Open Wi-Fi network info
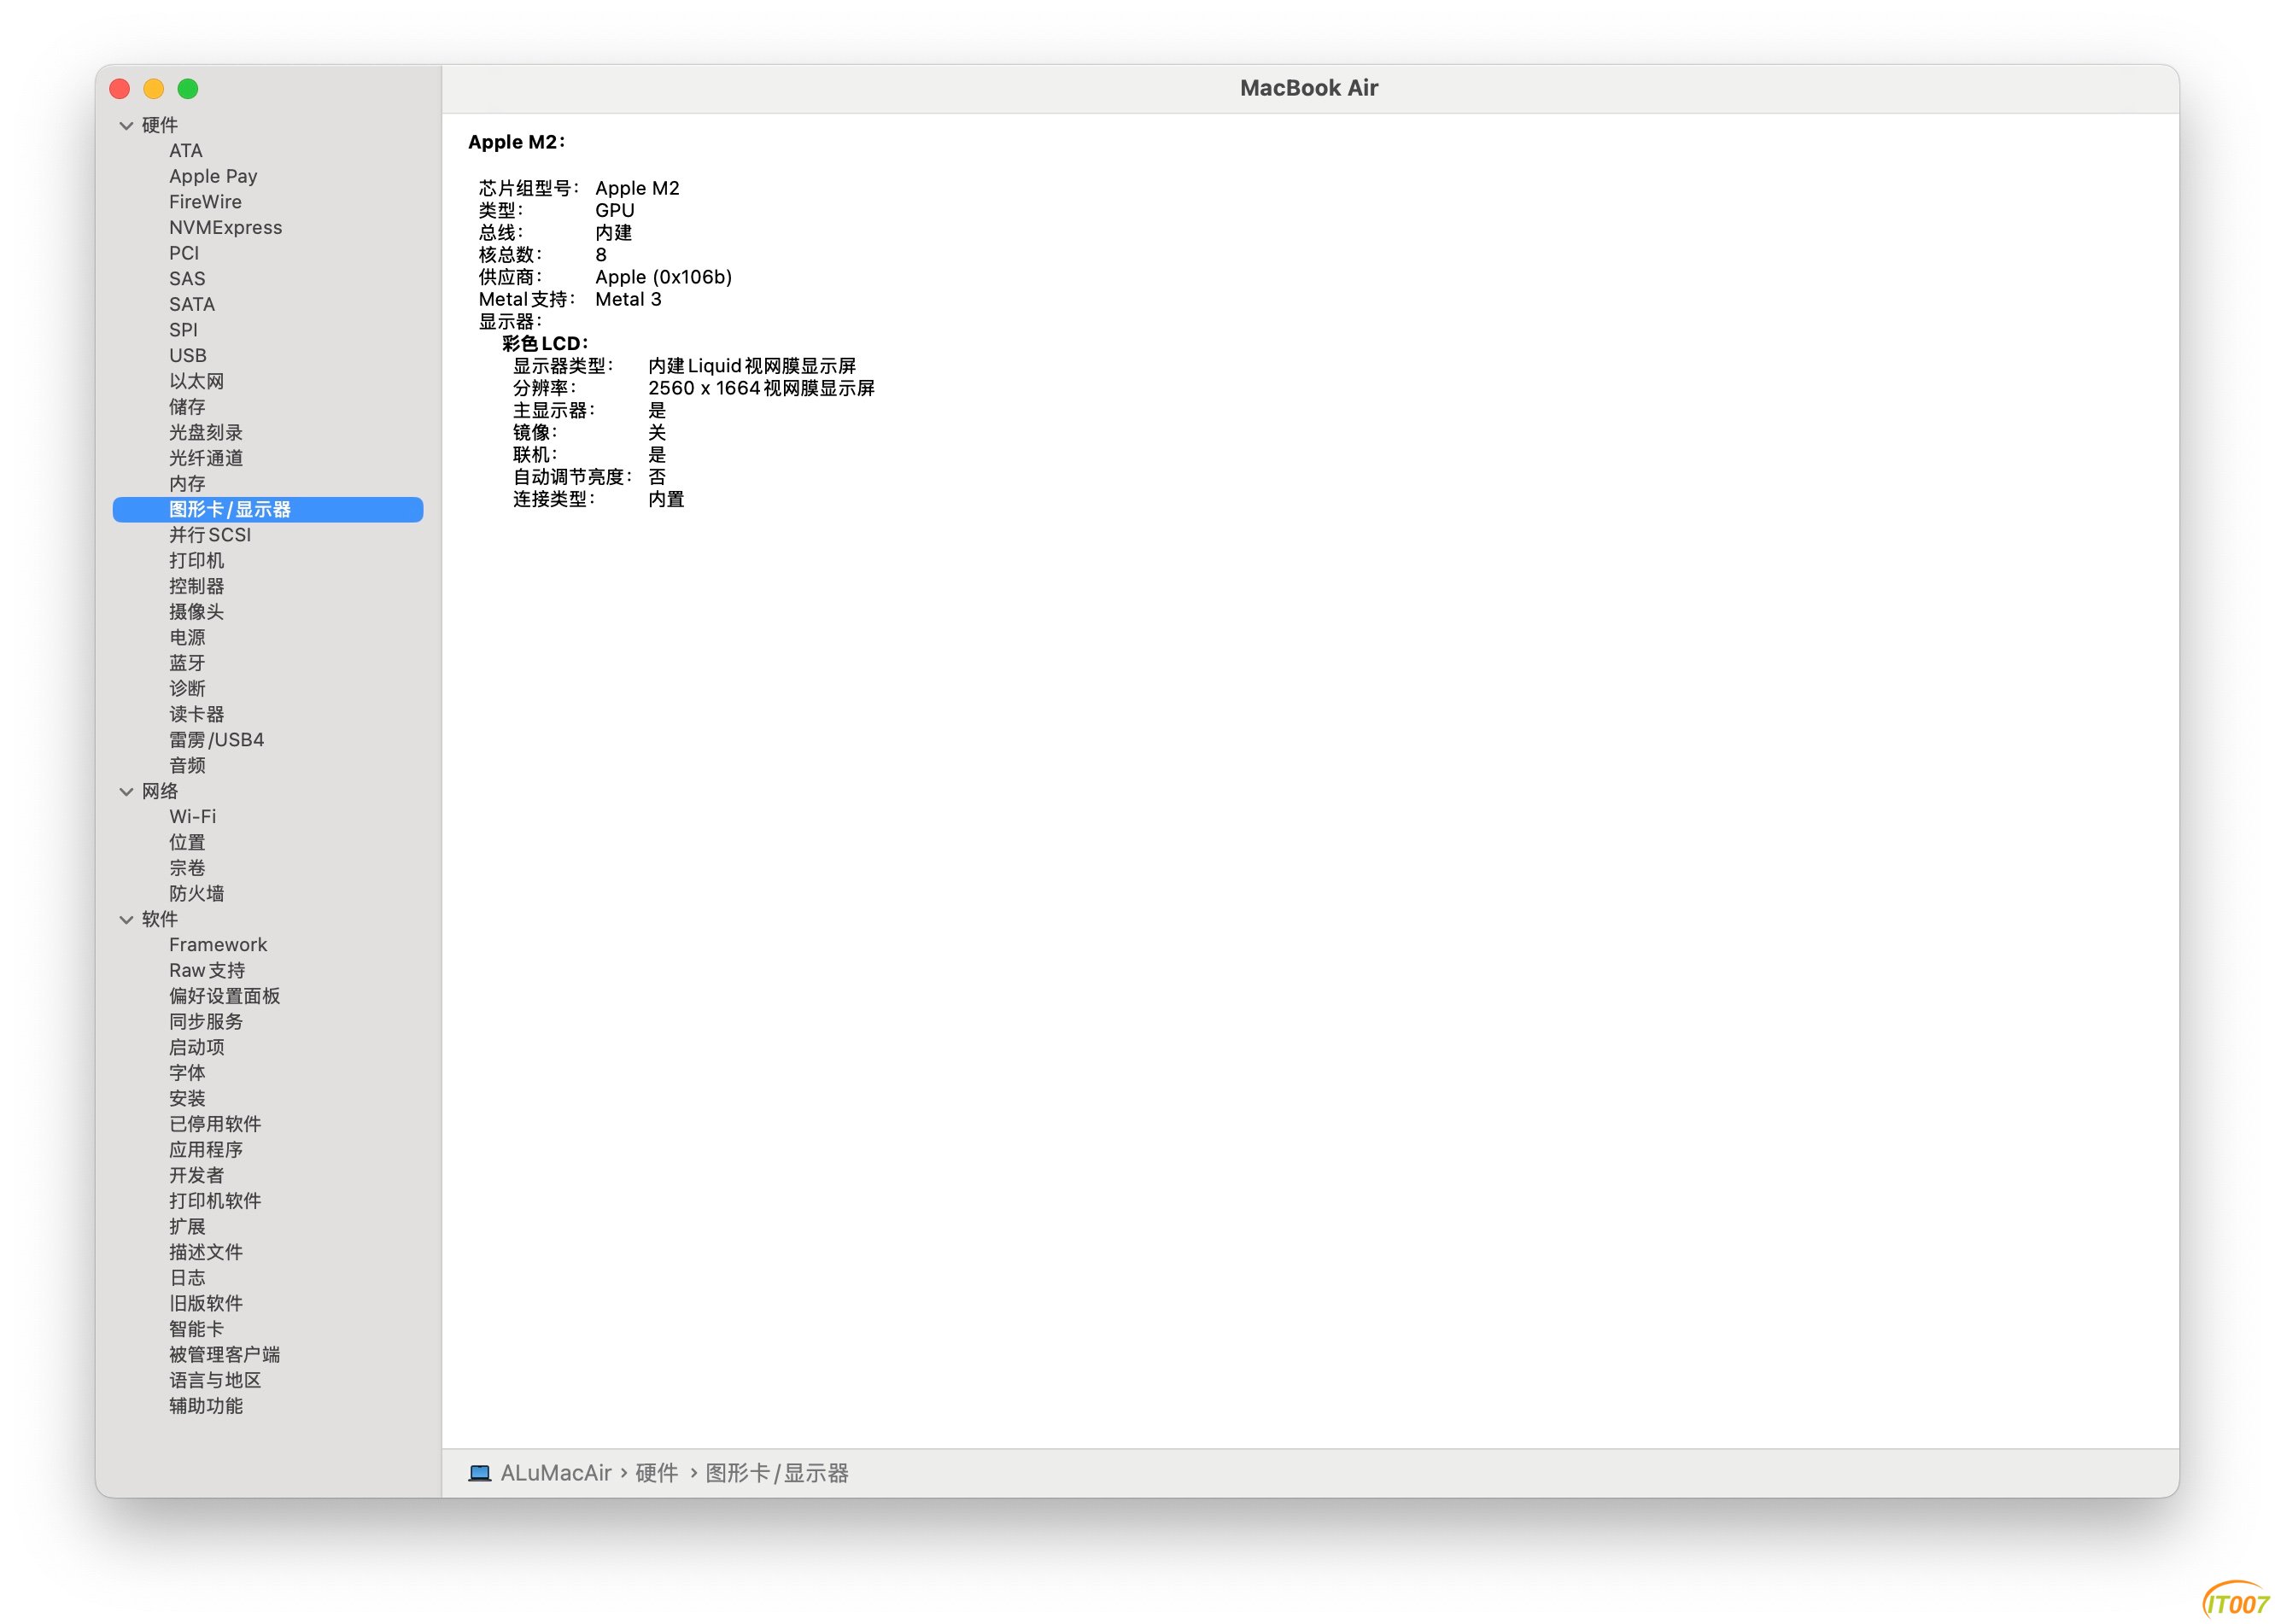Image resolution: width=2275 pixels, height=1624 pixels. (192, 817)
